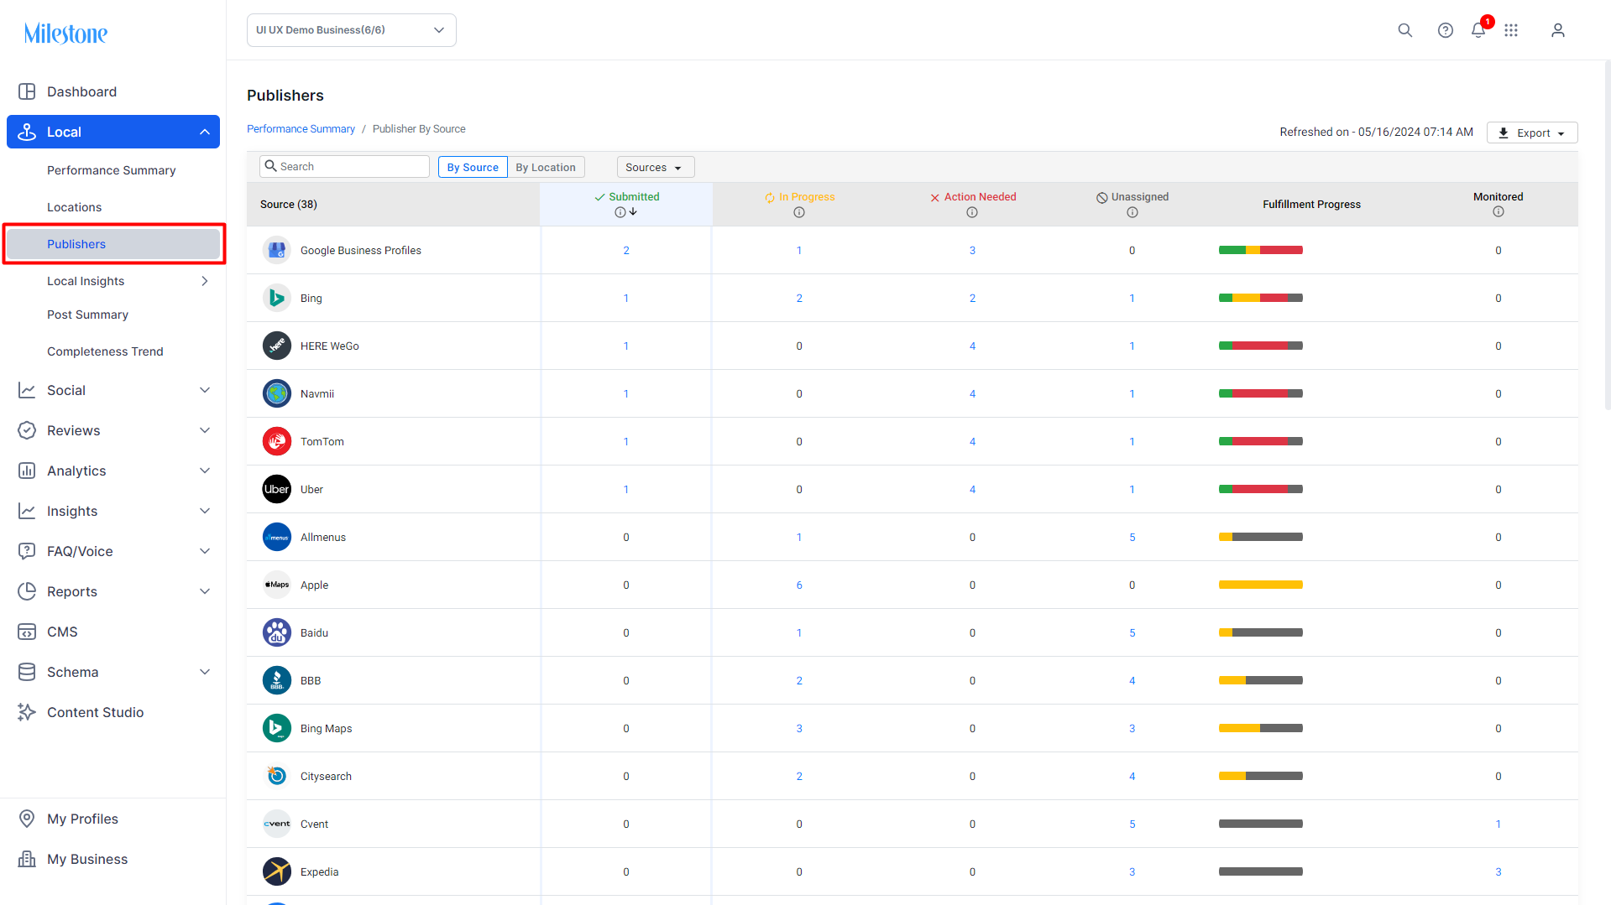This screenshot has height=905, width=1611.
Task: Open the Export dropdown button
Action: [1531, 133]
